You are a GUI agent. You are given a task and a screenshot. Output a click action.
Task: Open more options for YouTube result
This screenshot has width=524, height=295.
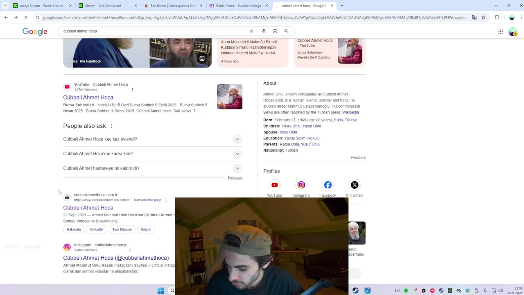pos(132,90)
